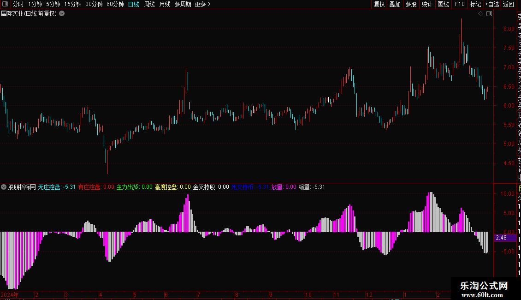Click the 6.50 price scale label

coord(509,86)
